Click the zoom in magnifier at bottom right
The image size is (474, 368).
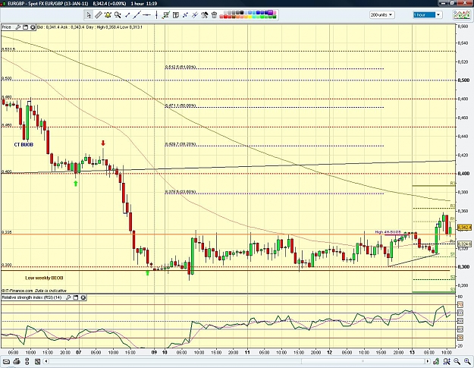tap(467, 361)
